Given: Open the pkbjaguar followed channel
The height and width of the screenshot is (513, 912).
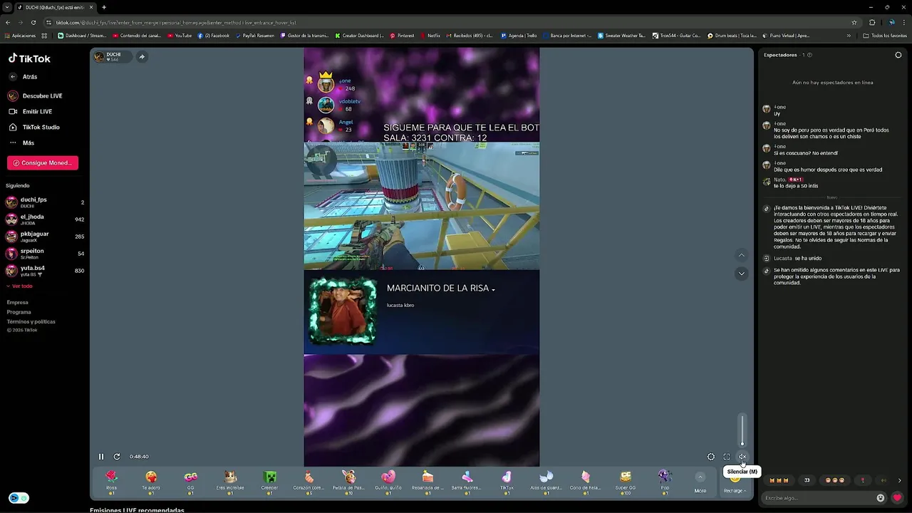Looking at the screenshot, I should pyautogui.click(x=45, y=237).
